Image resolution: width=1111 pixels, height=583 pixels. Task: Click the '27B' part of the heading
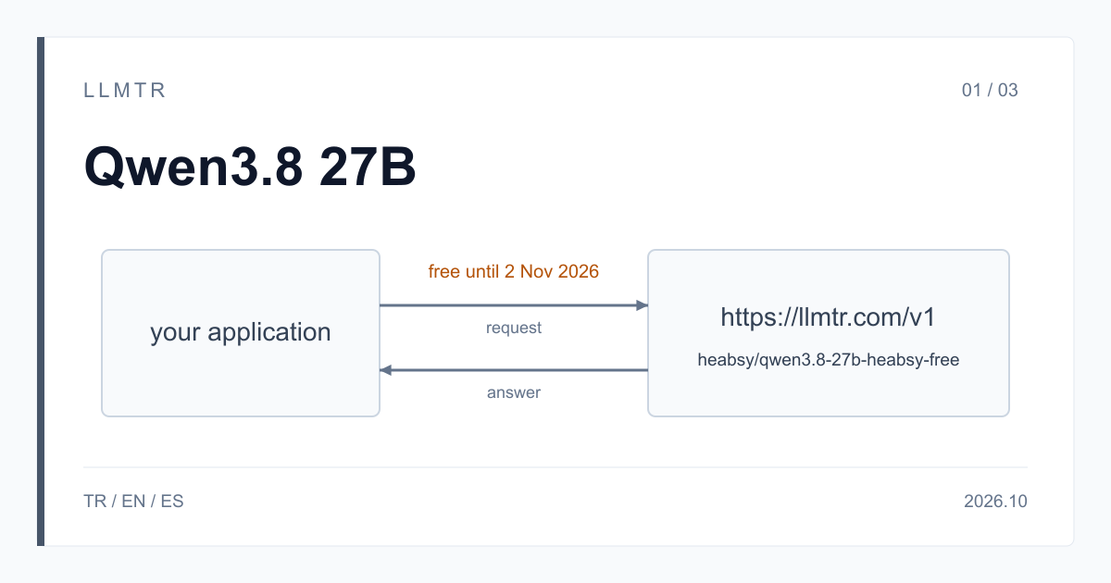tap(368, 169)
